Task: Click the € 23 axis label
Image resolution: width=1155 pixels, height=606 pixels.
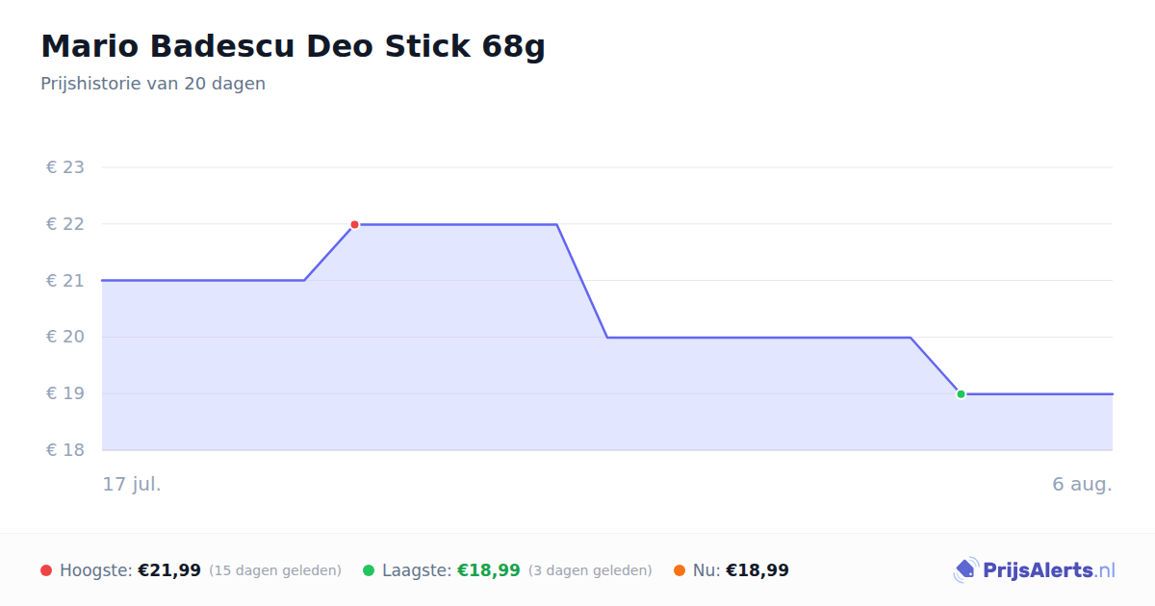Action: [65, 167]
